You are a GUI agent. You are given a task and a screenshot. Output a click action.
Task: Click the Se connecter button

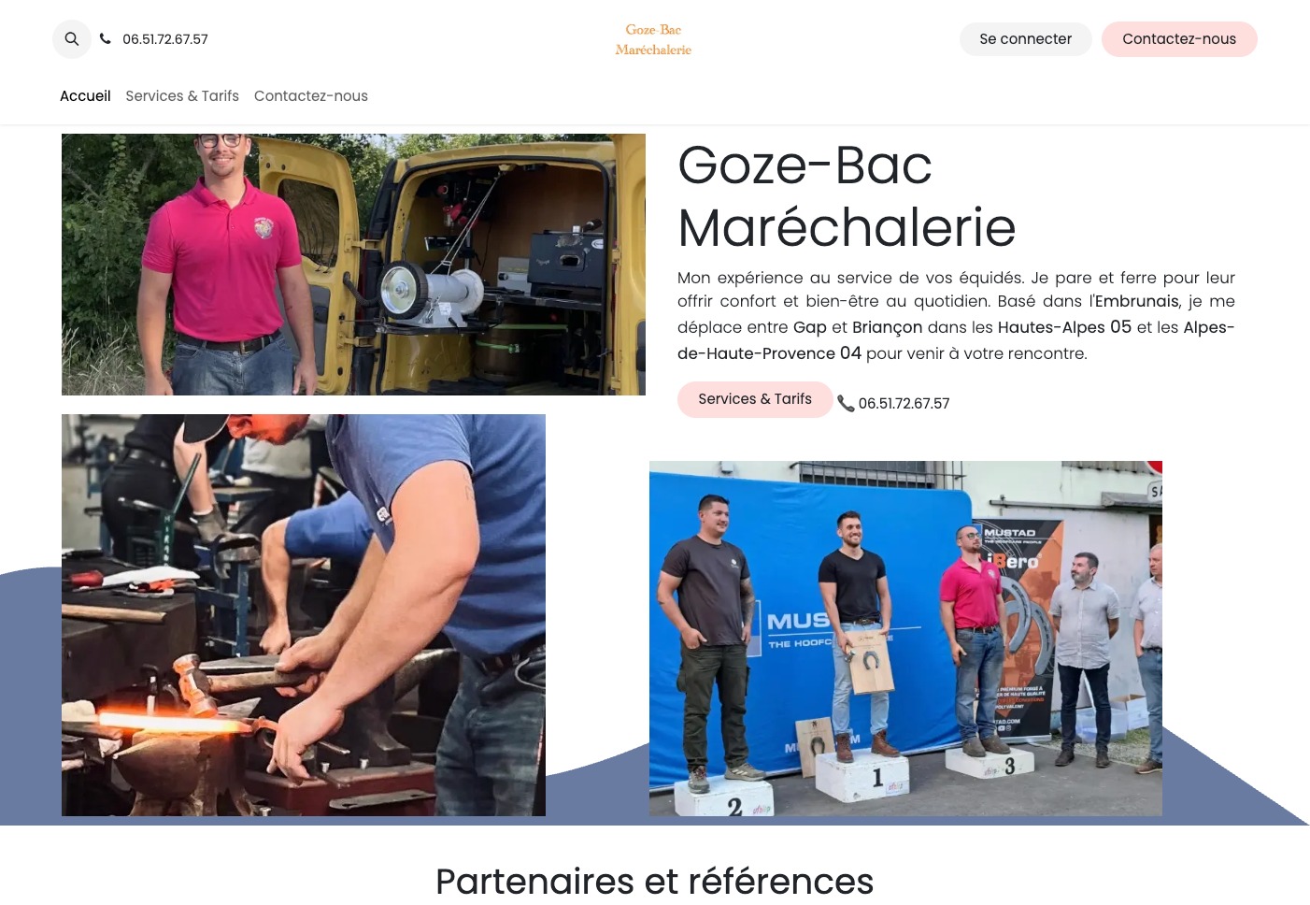[x=1025, y=39]
